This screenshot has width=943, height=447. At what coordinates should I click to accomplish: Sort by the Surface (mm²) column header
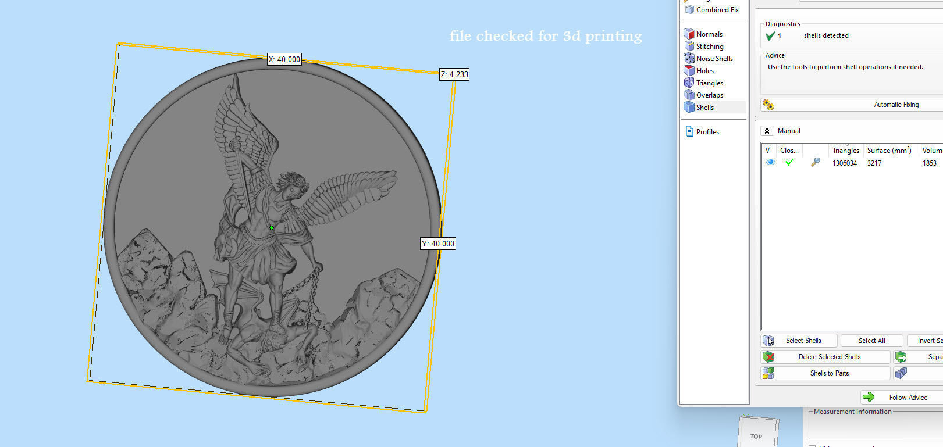[x=891, y=150]
